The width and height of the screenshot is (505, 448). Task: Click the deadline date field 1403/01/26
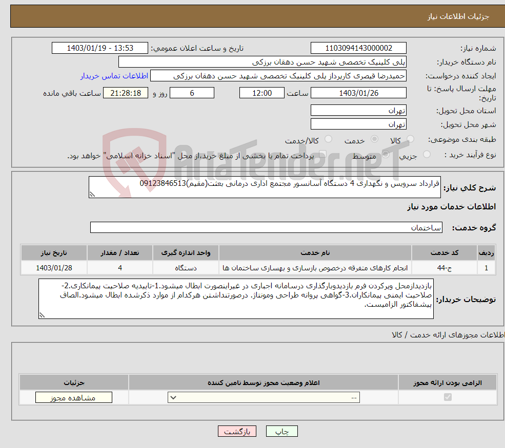point(358,93)
